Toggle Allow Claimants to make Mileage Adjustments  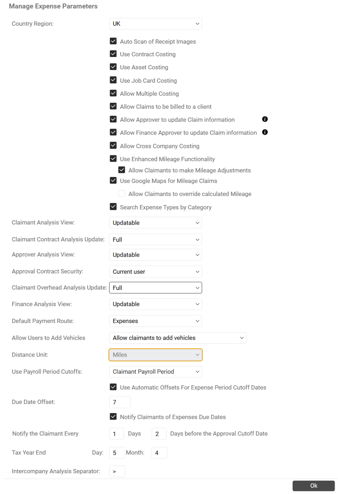coord(121,170)
